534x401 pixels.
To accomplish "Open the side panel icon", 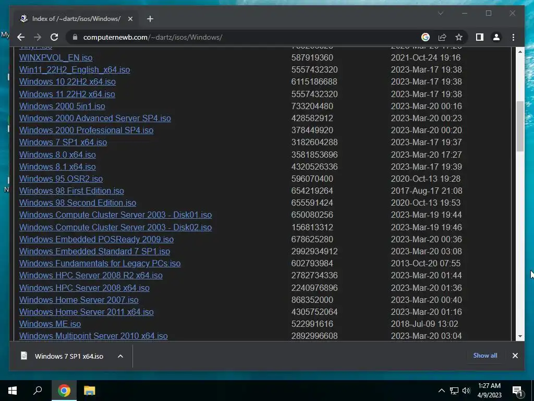I will pyautogui.click(x=480, y=37).
